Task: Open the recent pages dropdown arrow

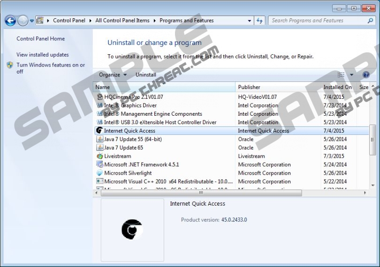Action: 32,21
